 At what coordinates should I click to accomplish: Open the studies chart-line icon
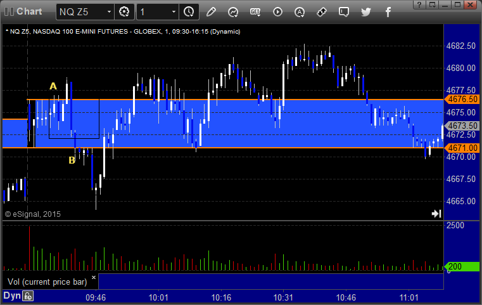point(233,12)
